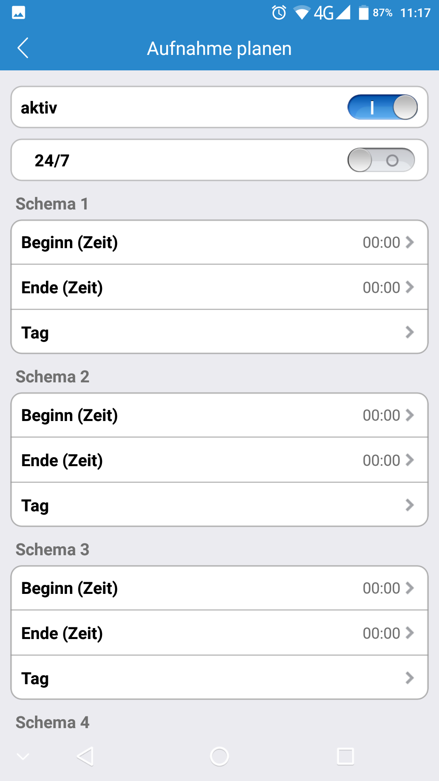Screen dimensions: 439x781
Task: Tap the picture notification status icon
Action: (19, 13)
